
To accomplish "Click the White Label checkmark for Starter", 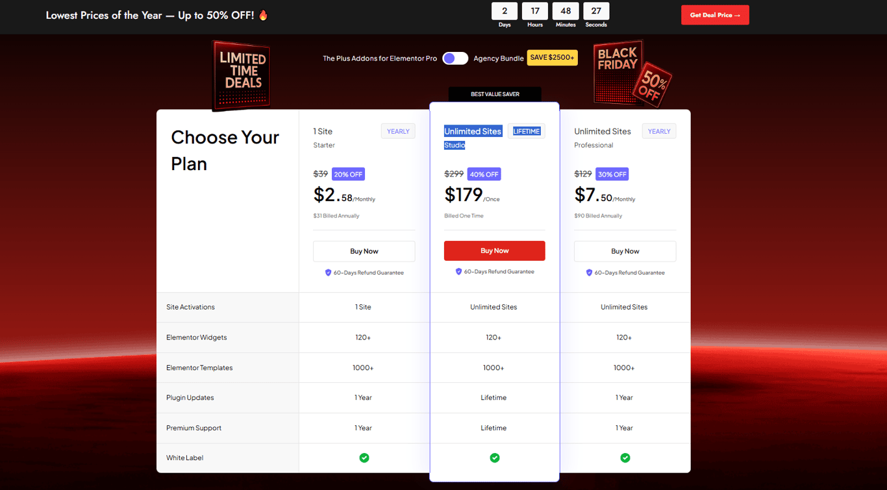I will 364,458.
